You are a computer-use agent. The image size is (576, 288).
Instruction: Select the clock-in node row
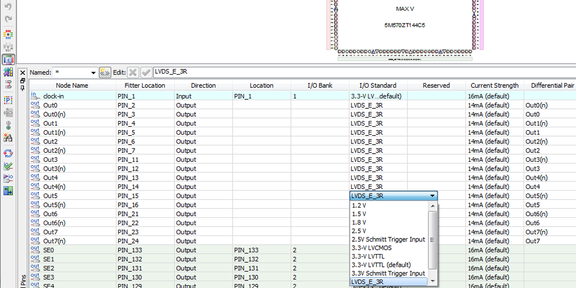tap(54, 96)
